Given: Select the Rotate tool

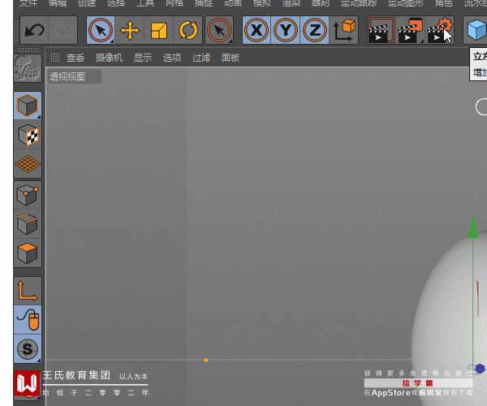Looking at the screenshot, I should click(x=188, y=30).
